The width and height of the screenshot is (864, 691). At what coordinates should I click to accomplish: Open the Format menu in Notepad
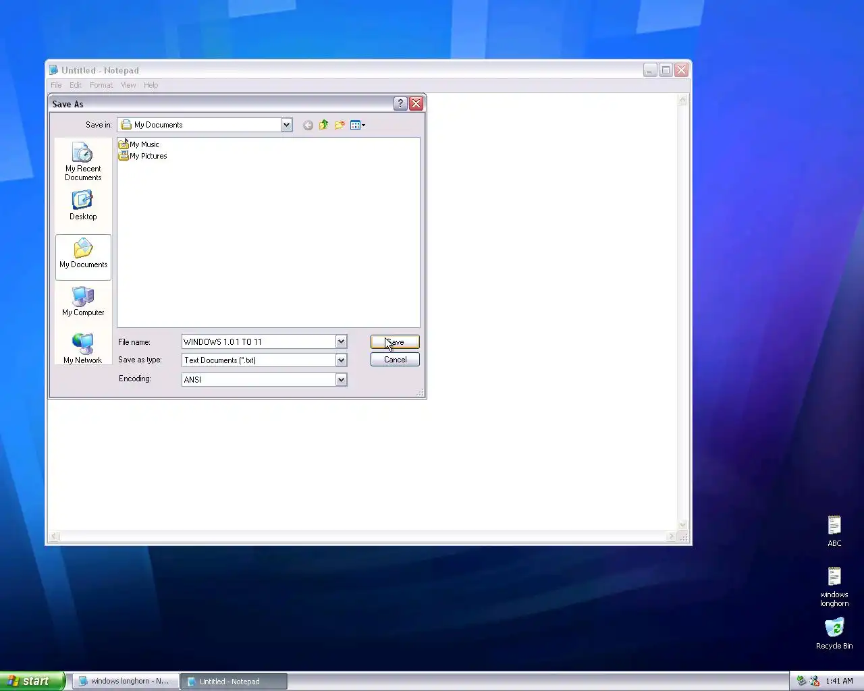pos(101,85)
